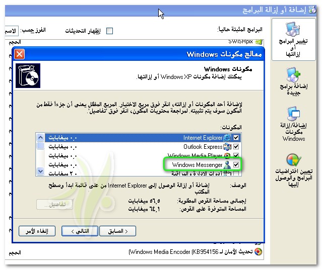
Task: Click the Next button in the wizard
Action: click(x=80, y=231)
